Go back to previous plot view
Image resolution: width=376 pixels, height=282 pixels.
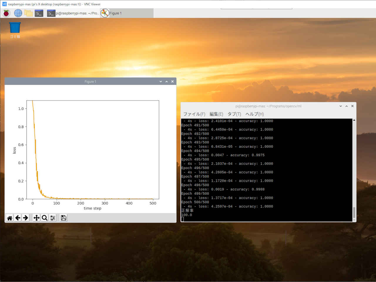coord(18,218)
